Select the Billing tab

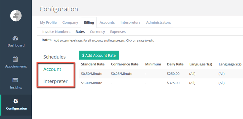click(89, 22)
